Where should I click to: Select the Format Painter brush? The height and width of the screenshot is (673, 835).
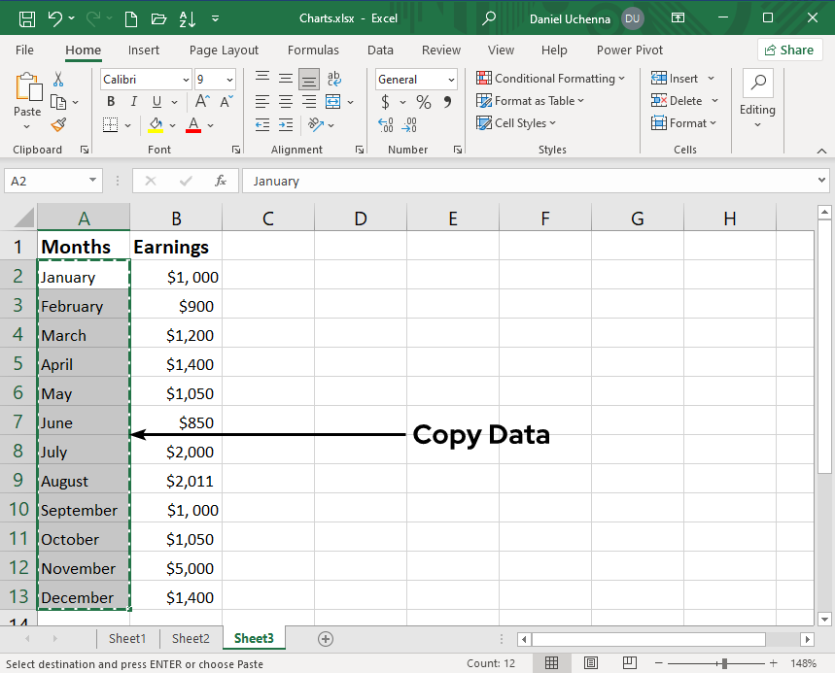click(58, 124)
